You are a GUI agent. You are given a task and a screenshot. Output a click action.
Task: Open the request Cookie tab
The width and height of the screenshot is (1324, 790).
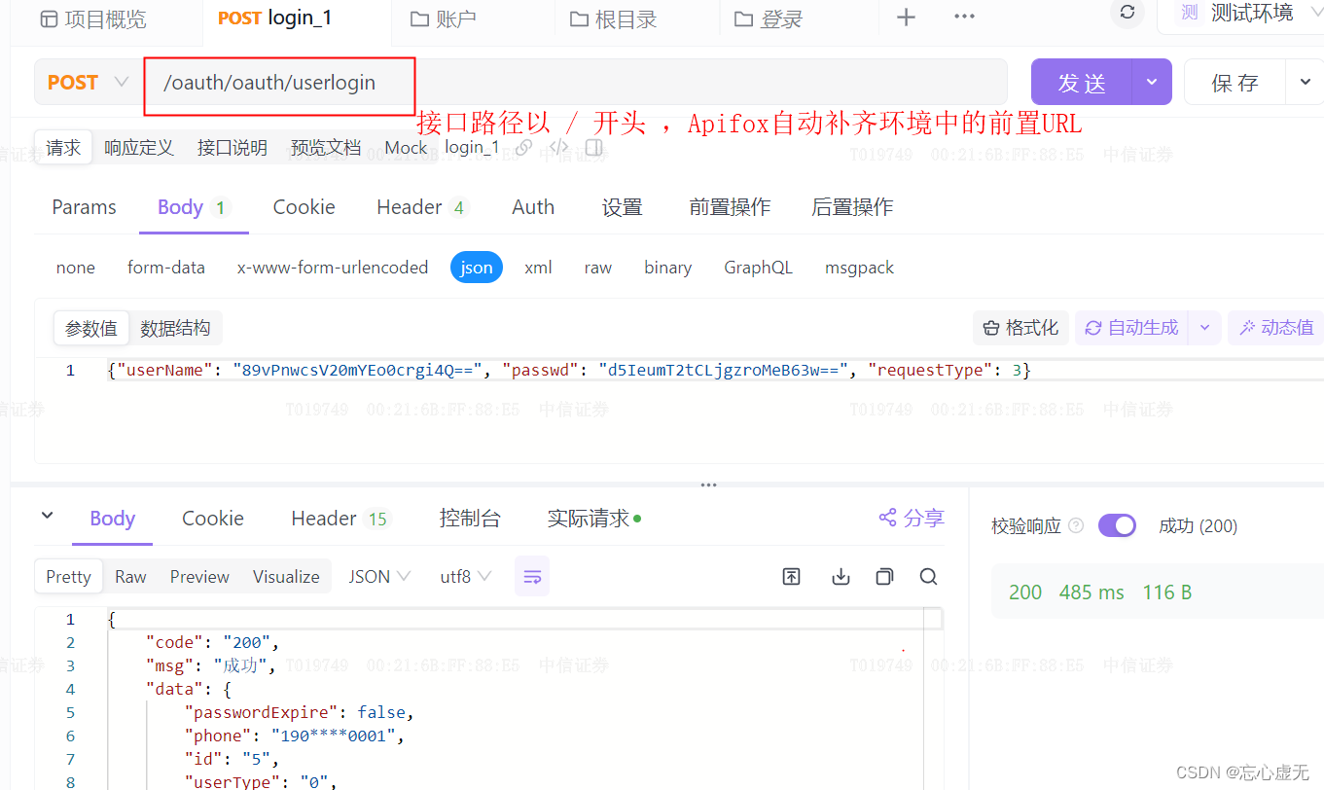pos(304,207)
